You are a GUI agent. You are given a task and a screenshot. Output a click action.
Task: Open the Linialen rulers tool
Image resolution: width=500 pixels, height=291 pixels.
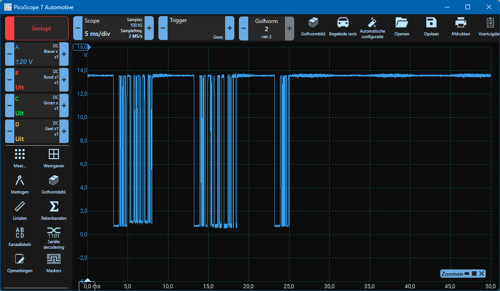[x=20, y=211]
